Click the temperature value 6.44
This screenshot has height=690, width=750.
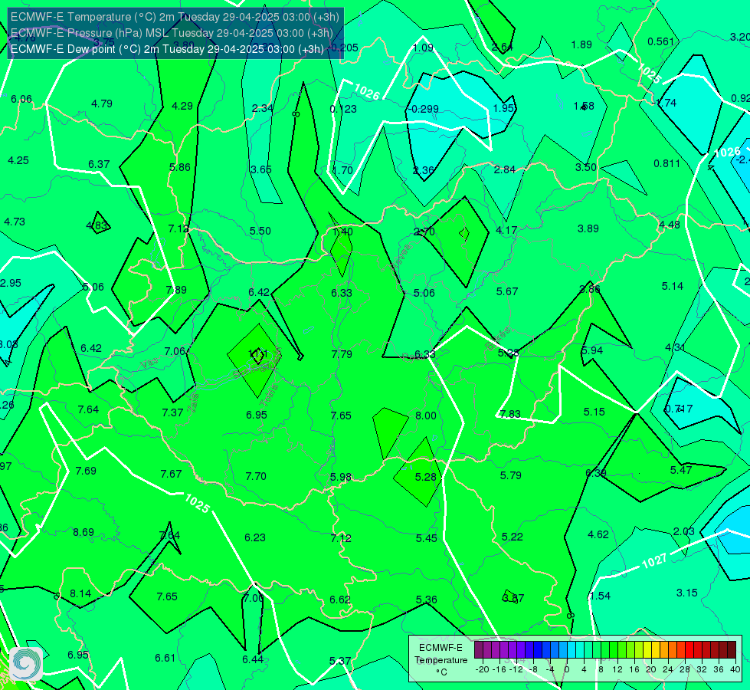[253, 659]
